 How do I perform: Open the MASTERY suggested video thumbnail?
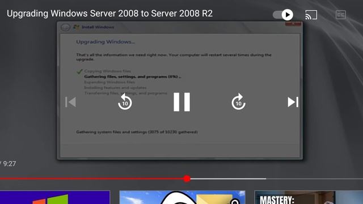pos(309,197)
